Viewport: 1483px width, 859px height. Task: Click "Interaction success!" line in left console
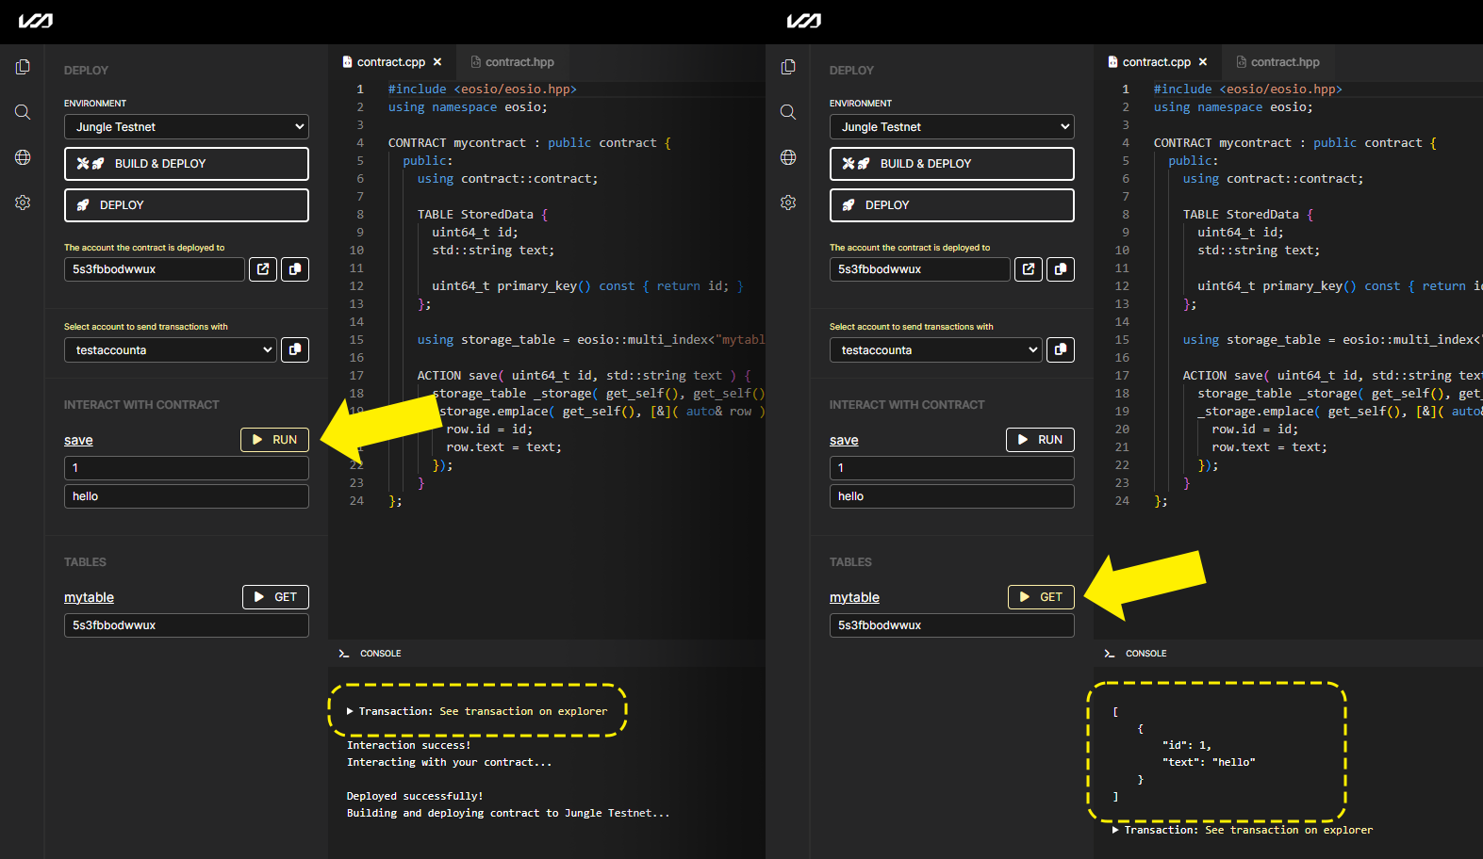408,745
